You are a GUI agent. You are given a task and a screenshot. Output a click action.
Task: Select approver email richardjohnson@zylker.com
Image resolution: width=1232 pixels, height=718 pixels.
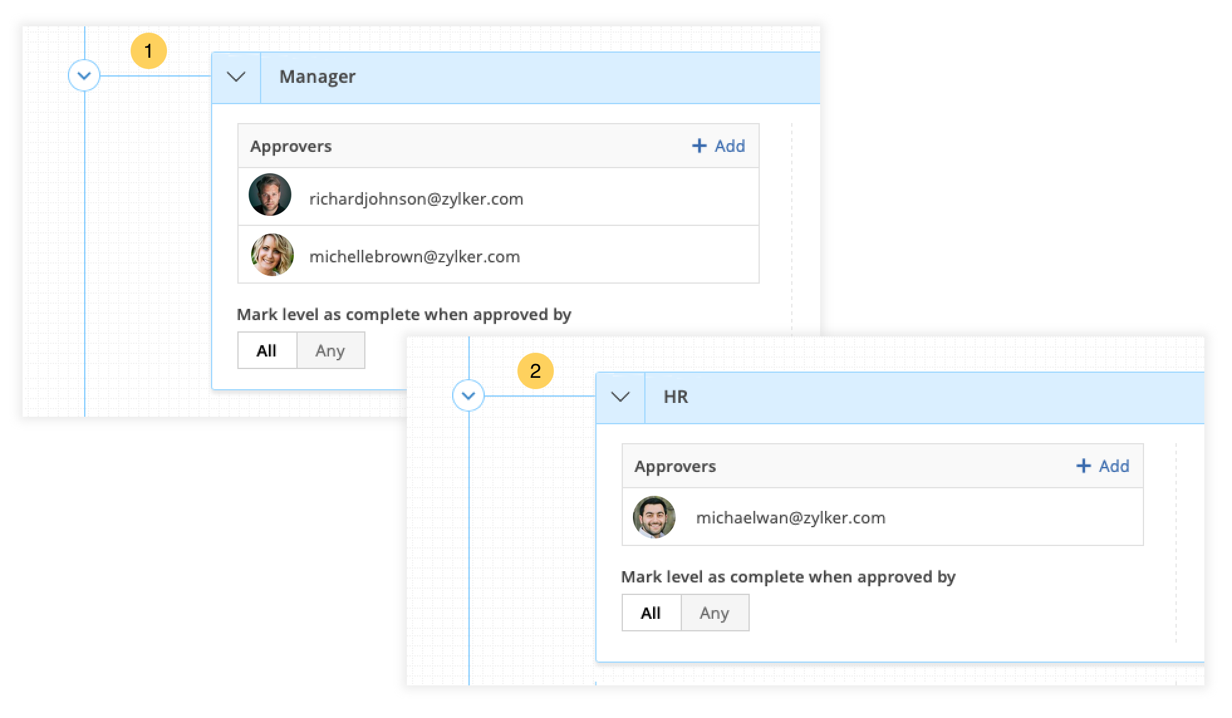point(416,199)
